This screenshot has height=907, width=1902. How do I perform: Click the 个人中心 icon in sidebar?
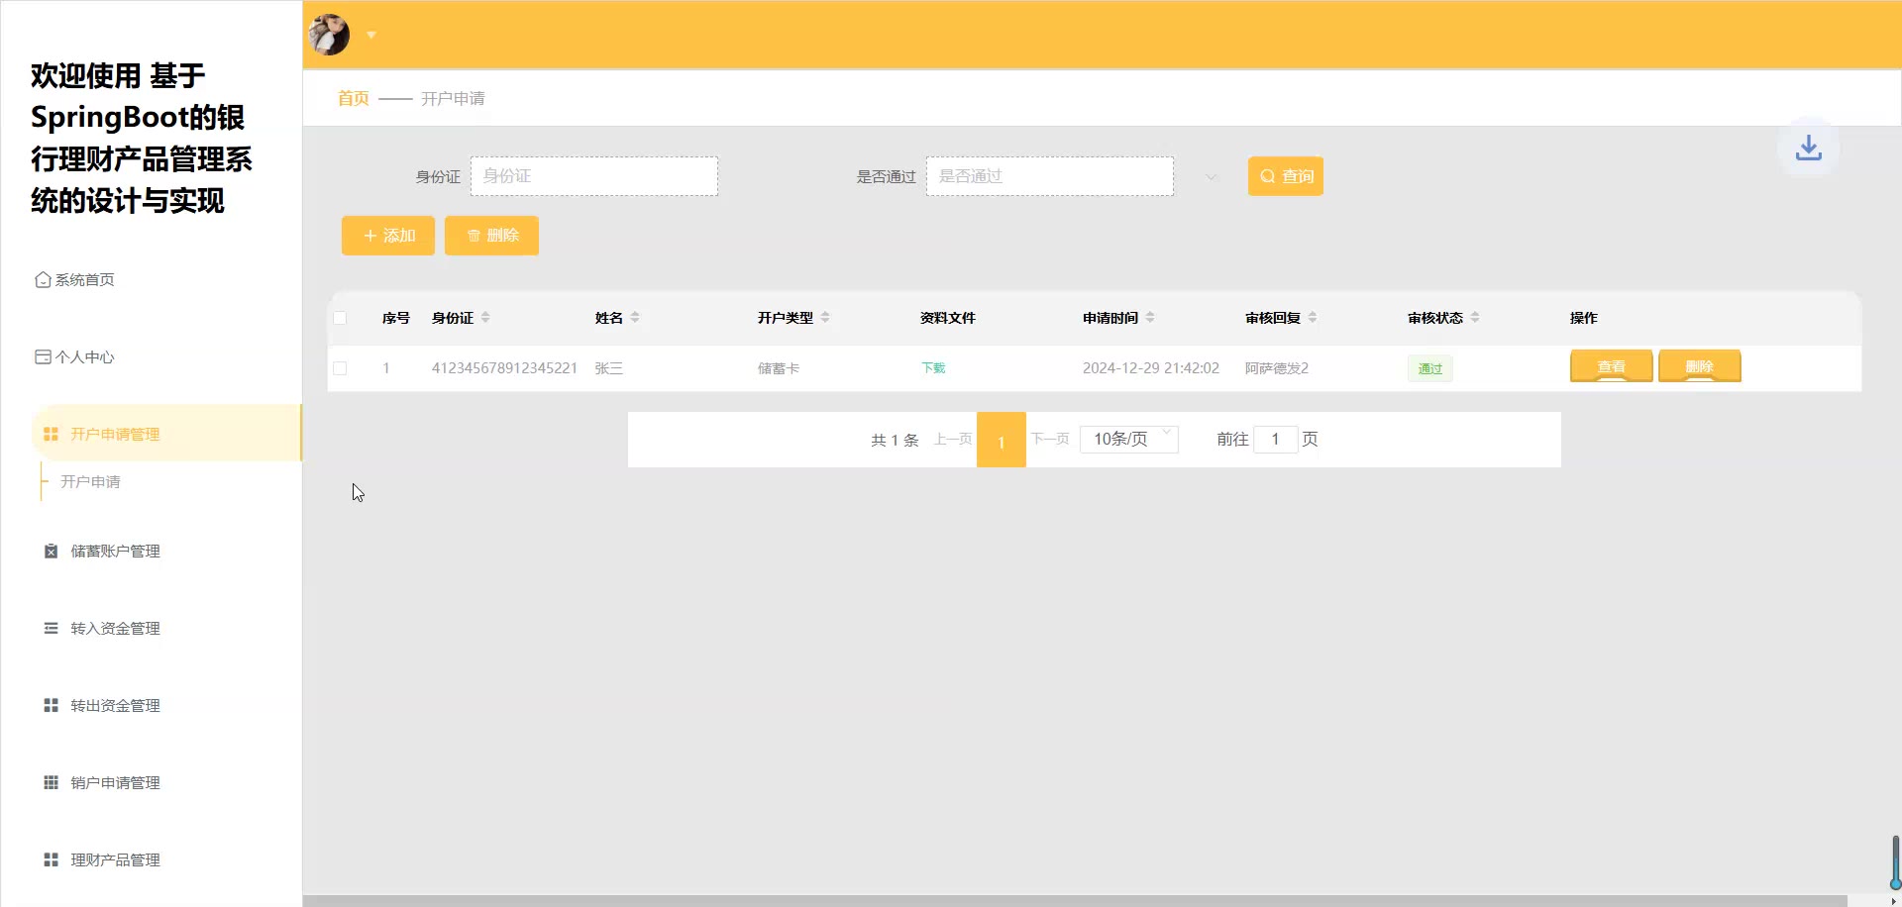(x=43, y=357)
